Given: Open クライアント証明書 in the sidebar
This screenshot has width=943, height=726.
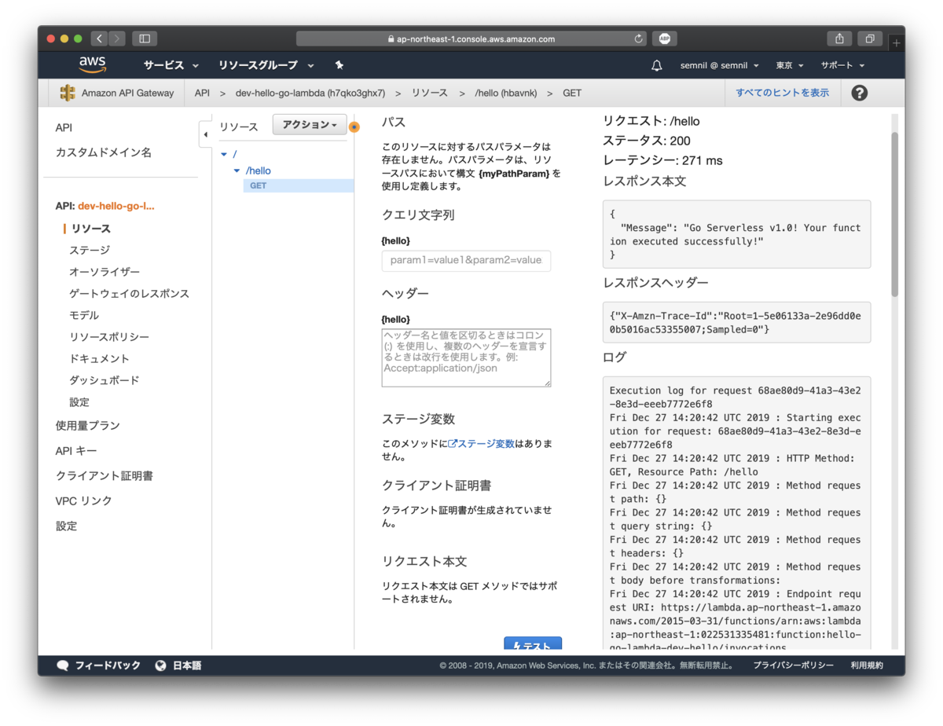Looking at the screenshot, I should pos(105,475).
